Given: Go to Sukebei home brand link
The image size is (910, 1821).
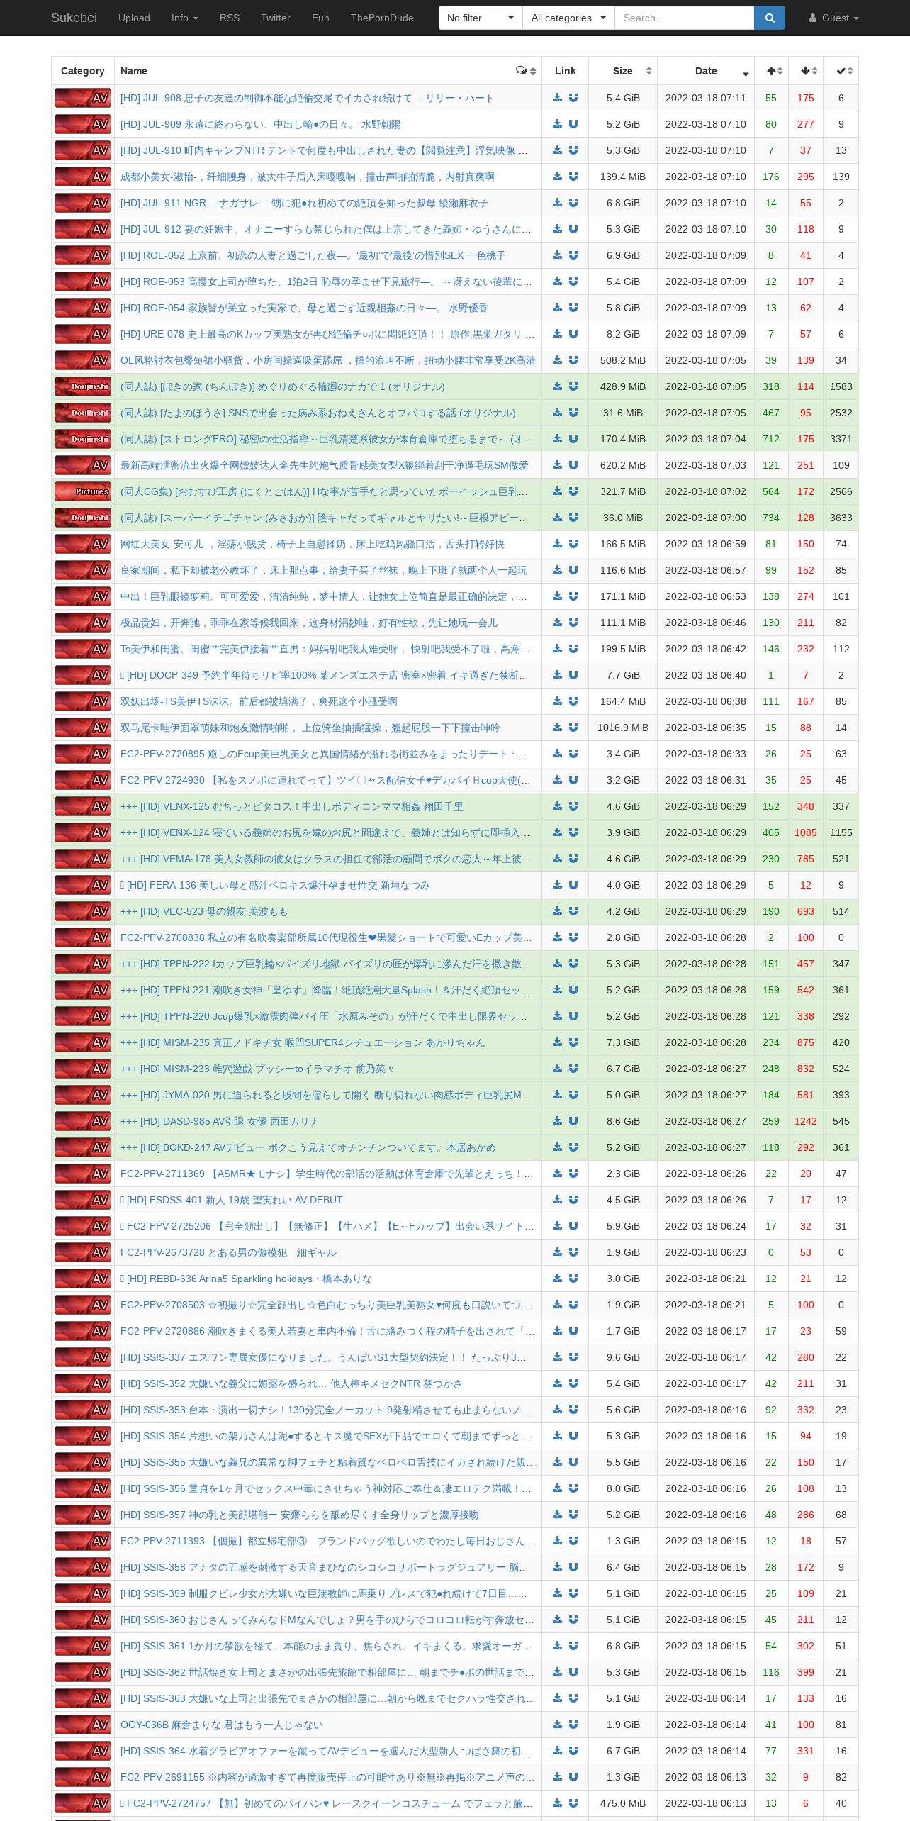Looking at the screenshot, I should (74, 18).
